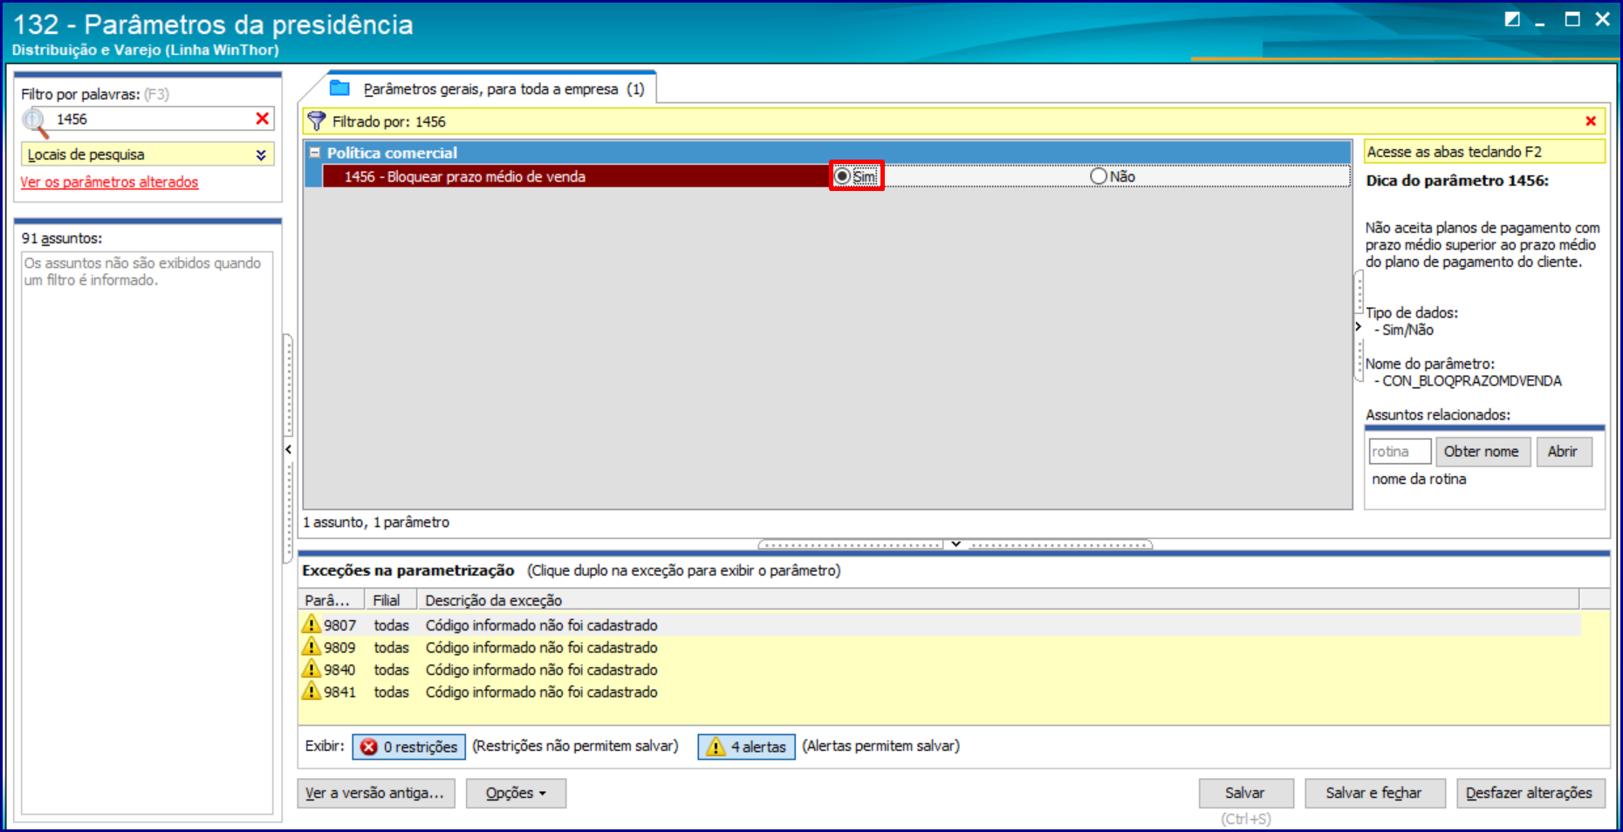Screen dimensions: 1623x832
Task: Click the Filial column header
Action: 392,600
